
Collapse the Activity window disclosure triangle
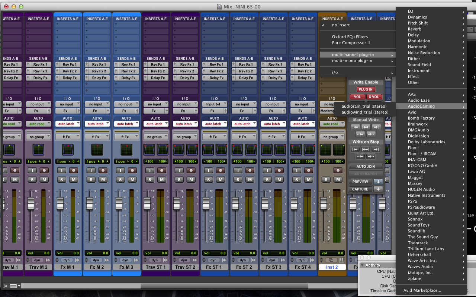click(x=362, y=265)
